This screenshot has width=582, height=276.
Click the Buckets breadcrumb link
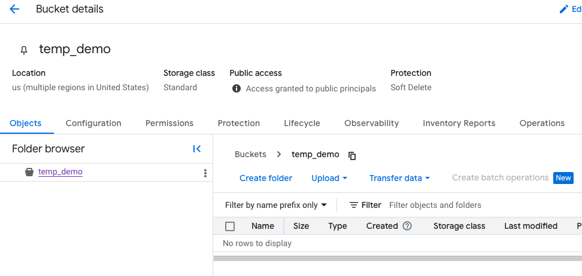click(x=250, y=155)
